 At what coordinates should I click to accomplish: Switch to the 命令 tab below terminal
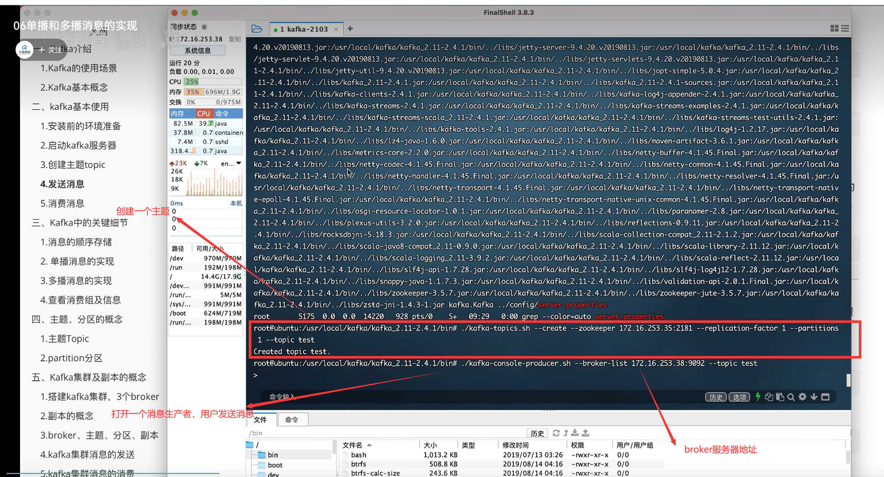point(292,419)
